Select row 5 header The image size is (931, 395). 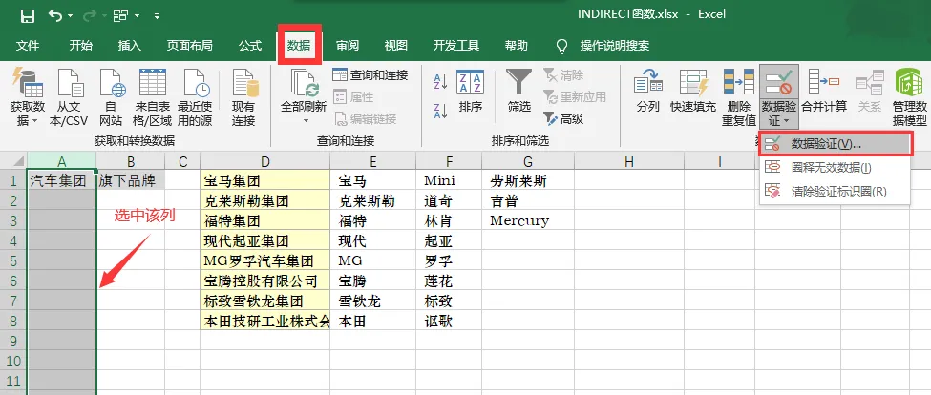[13, 260]
